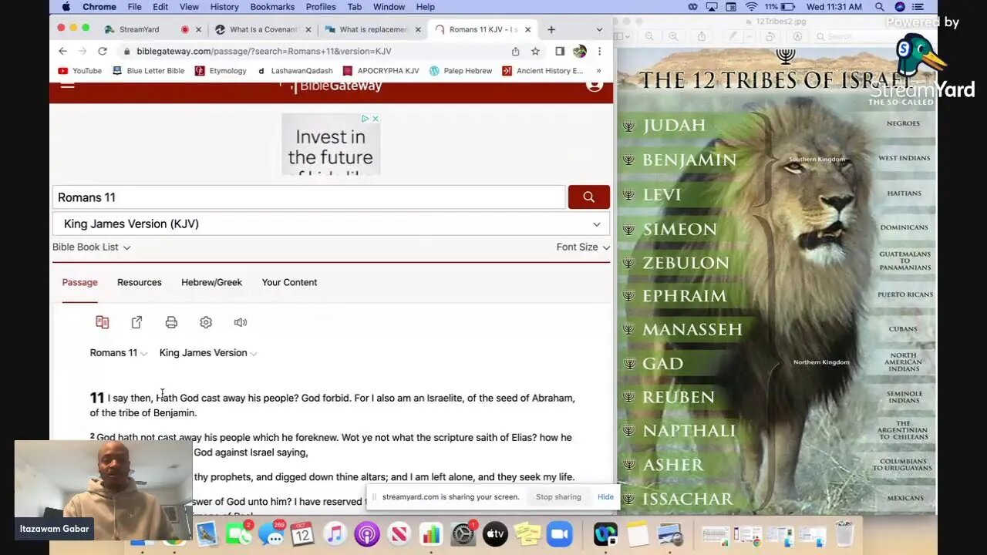
Task: Select the Passage tab
Action: tap(79, 282)
